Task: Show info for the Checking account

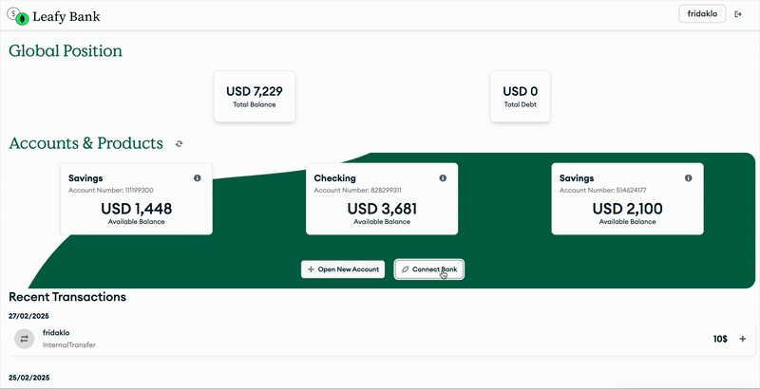Action: click(x=443, y=178)
